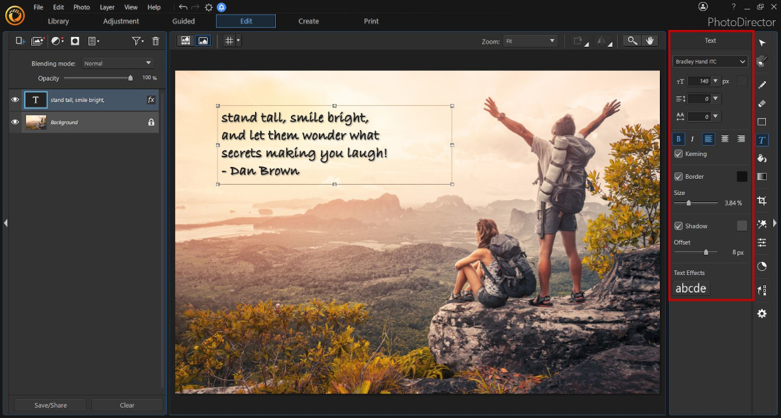Open the font size dropdown arrow
Image resolution: width=781 pixels, height=418 pixels.
(x=715, y=81)
